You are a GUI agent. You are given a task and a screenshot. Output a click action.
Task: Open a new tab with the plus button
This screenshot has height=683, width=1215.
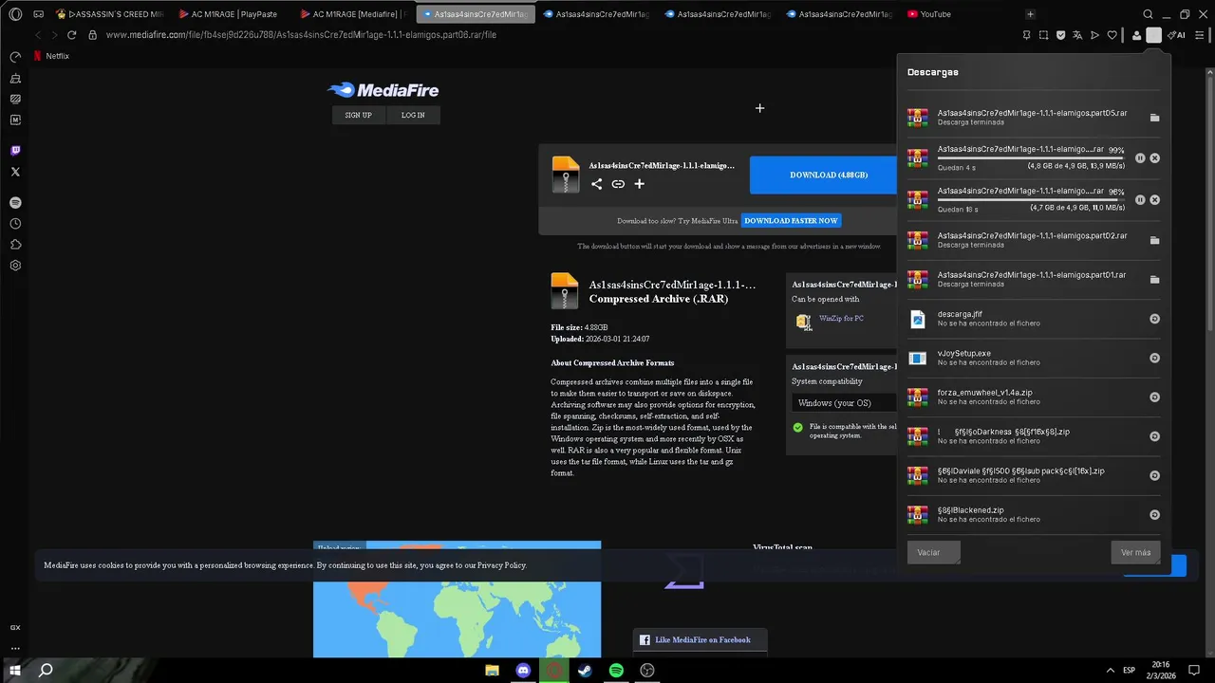tap(1030, 14)
